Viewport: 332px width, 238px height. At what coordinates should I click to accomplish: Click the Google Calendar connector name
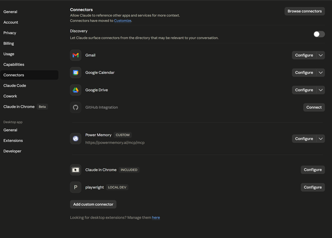pos(100,72)
